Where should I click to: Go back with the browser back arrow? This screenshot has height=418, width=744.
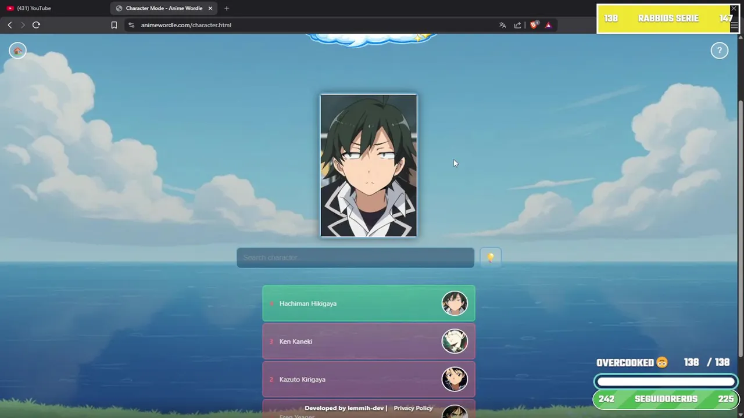point(10,25)
